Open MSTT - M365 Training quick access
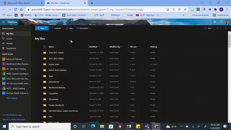The width and height of the screenshot is (231, 130). [16, 88]
